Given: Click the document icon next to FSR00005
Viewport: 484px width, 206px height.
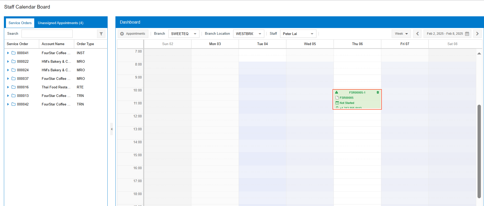Looking at the screenshot, I should point(337,98).
